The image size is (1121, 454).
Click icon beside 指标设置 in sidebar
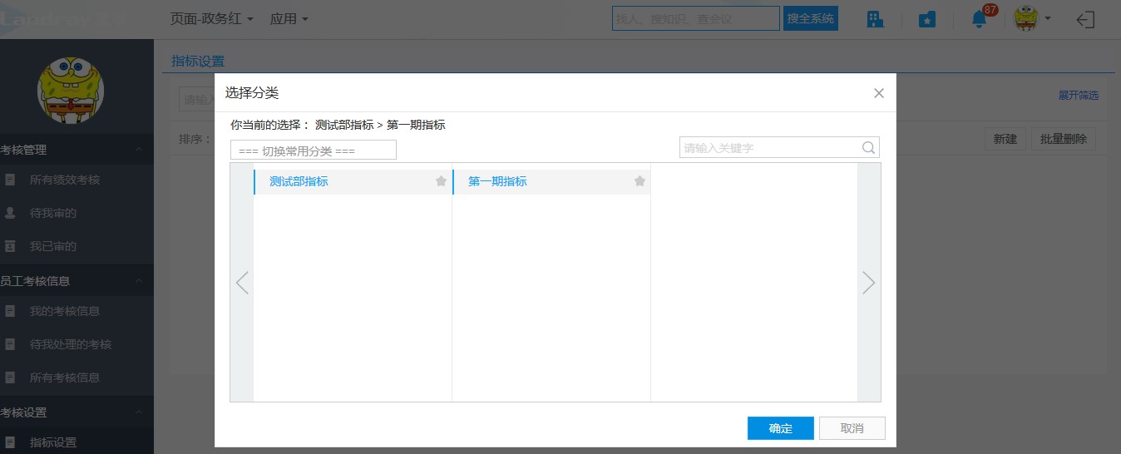click(10, 442)
